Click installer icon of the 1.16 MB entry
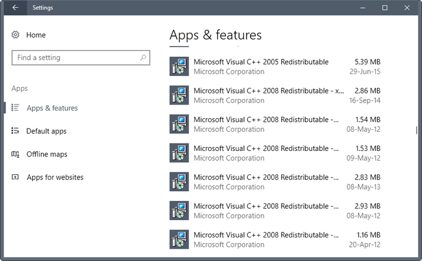The width and height of the screenshot is (422, 261). click(x=179, y=239)
